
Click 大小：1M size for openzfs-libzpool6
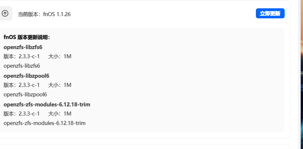(60, 85)
